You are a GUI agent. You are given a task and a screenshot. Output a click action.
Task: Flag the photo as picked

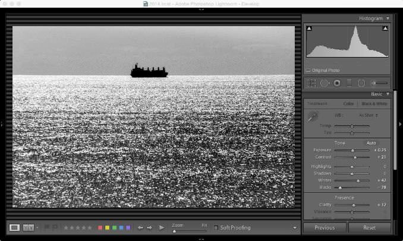[47, 227]
